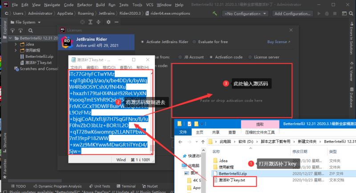This screenshot has height=193, width=356.
Task: Open 文件(F) menu in Notepad
Action: [x=76, y=67]
